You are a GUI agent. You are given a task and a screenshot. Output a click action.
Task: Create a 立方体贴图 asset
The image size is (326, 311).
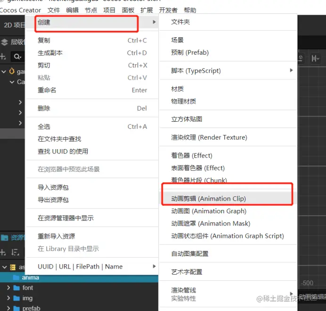pos(228,119)
